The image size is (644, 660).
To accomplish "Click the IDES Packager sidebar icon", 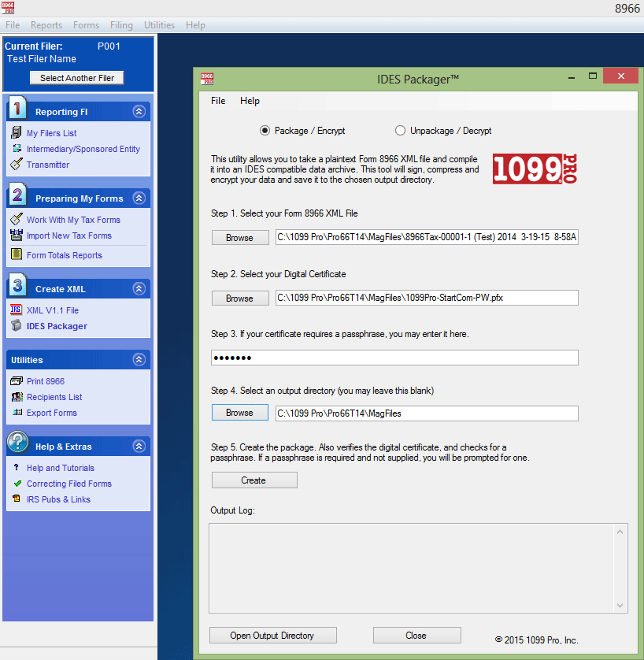I will click(17, 325).
